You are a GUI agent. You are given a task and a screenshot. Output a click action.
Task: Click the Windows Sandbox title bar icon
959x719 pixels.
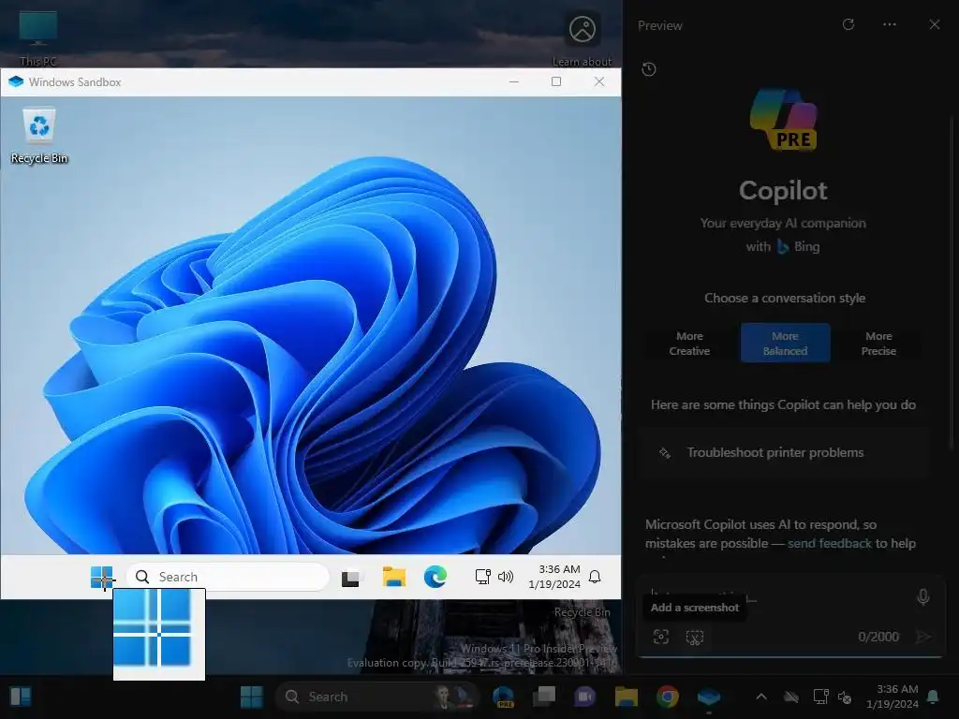click(16, 82)
